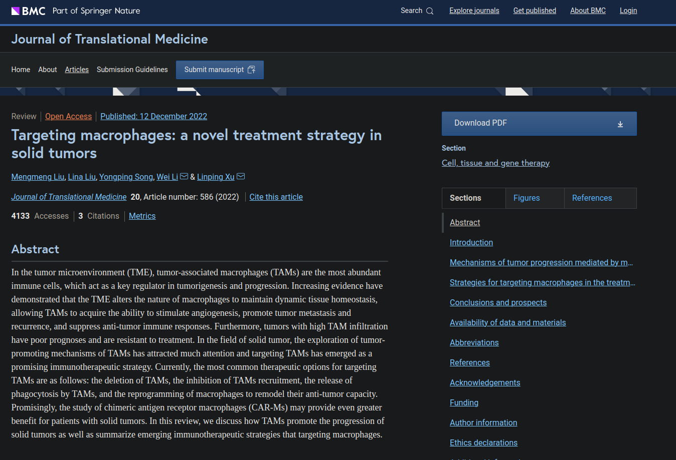
Task: Click the 3 Citations count
Action: tap(99, 216)
